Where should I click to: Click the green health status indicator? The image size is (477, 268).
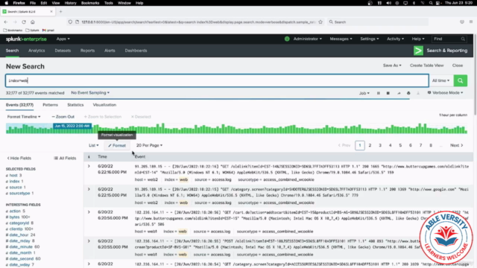coord(287,39)
